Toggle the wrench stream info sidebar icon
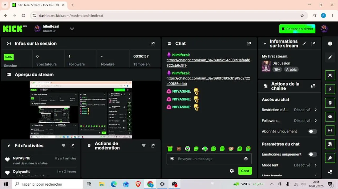 tap(330, 158)
